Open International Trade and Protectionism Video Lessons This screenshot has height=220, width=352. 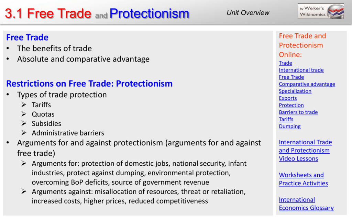(305, 151)
